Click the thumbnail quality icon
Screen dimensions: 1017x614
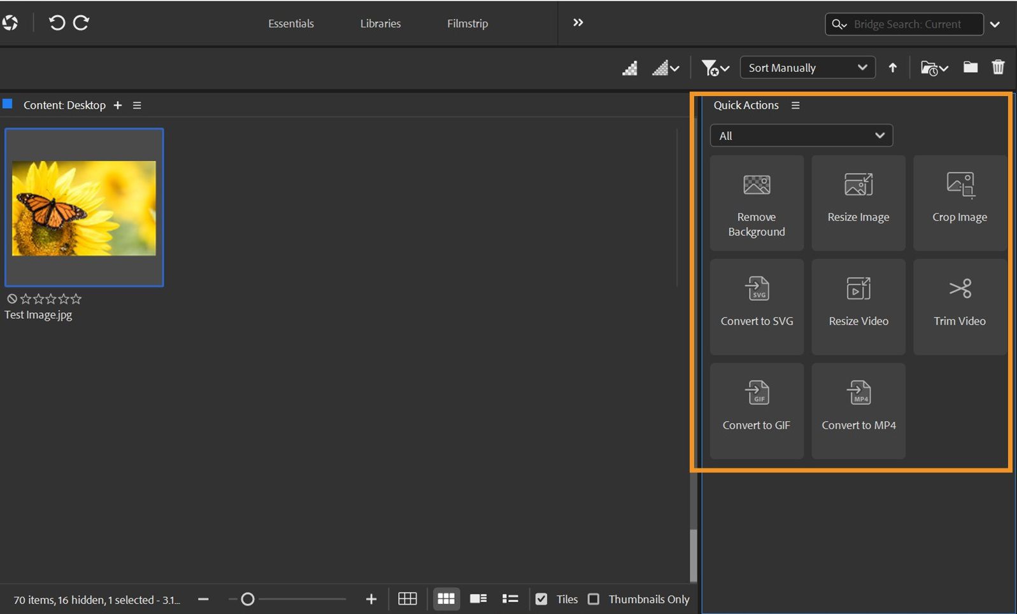pyautogui.click(x=630, y=67)
